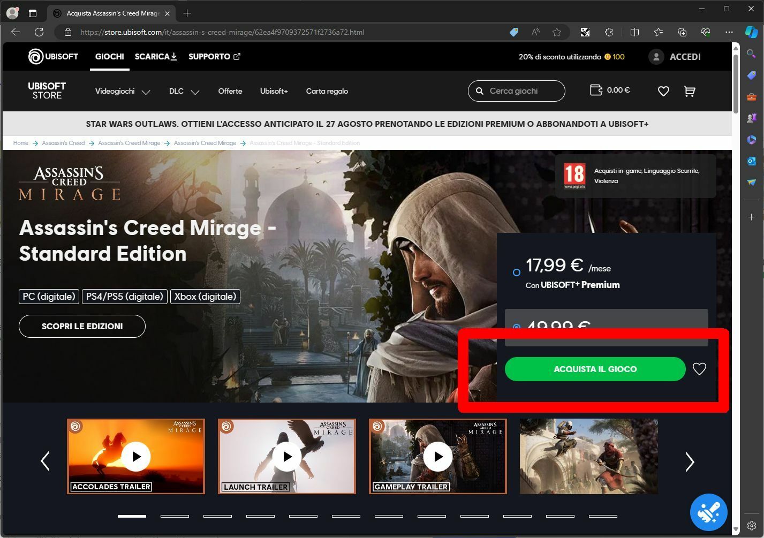This screenshot has width=764, height=538.
Task: Open a new browser tab
Action: click(187, 13)
